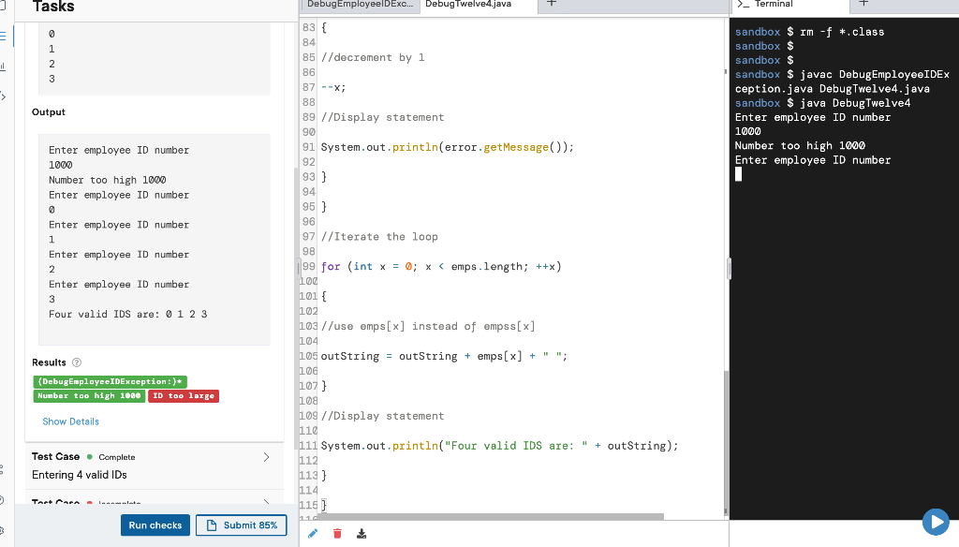Click the top hamburger icon in the left sidebar
This screenshot has width=959, height=547.
pos(4,36)
